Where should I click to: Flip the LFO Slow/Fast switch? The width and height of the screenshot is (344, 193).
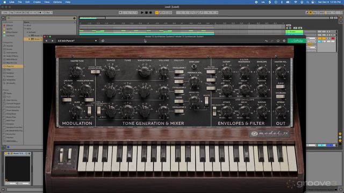pyautogui.click(x=67, y=100)
